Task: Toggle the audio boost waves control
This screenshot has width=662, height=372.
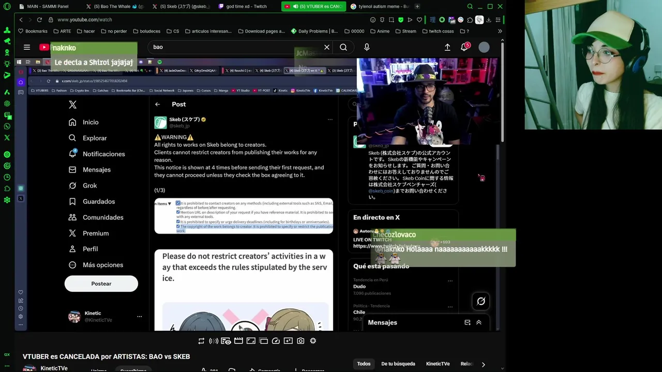Action: click(x=214, y=341)
